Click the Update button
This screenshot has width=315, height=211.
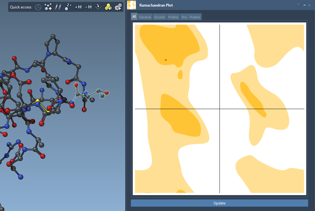coord(219,203)
